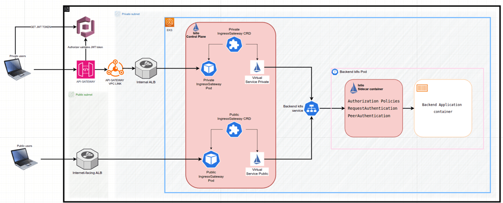Click the GET JWT TOKEN label
Screen dimensions: 503x203
[40, 27]
